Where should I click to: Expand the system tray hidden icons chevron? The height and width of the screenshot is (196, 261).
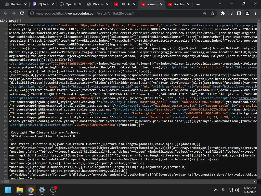pyautogui.click(x=216, y=190)
